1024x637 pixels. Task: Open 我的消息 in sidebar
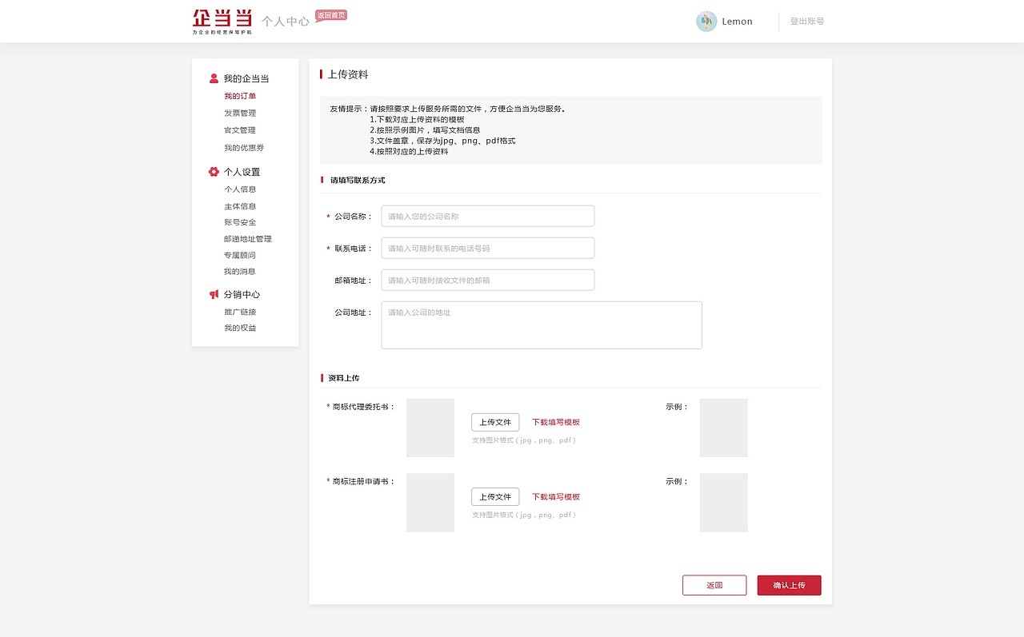click(x=240, y=272)
